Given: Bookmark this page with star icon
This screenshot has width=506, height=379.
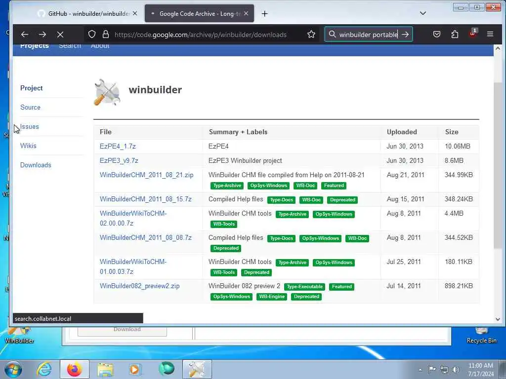Looking at the screenshot, I should tap(311, 35).
